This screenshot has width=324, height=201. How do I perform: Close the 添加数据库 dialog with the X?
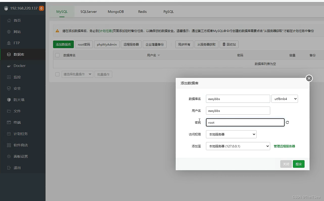coord(309,78)
